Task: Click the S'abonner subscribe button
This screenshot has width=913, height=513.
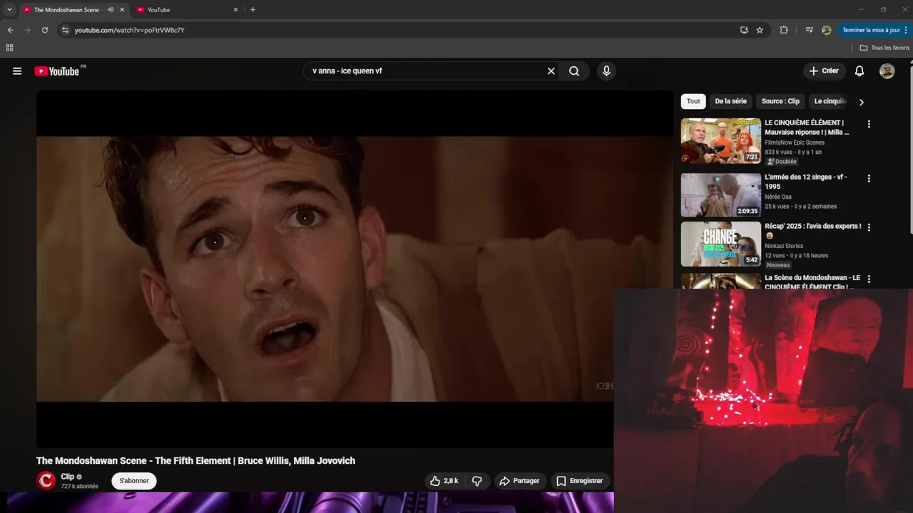Action: click(134, 481)
